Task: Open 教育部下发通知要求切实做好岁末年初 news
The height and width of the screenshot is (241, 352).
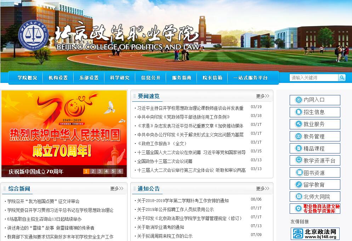Action: tap(60, 237)
